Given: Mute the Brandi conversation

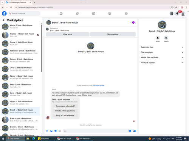Looking at the screenshot, I should click(158, 38).
